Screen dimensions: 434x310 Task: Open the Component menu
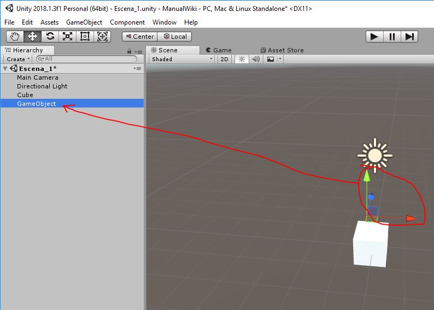127,22
